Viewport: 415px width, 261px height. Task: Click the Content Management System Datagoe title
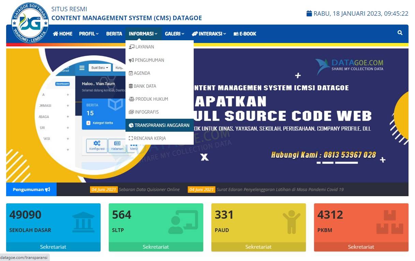(127, 18)
